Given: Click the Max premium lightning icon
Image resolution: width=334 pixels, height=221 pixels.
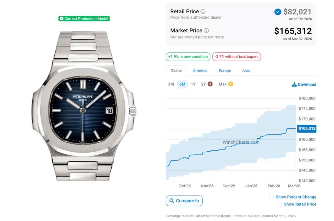Looking at the screenshot, I should pos(230,84).
